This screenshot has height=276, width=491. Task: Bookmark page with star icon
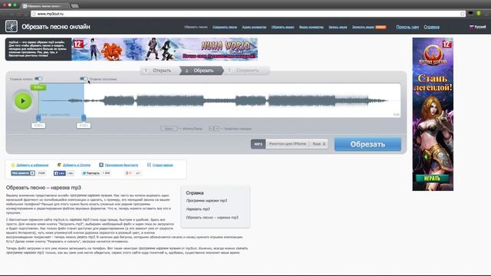coord(462,14)
